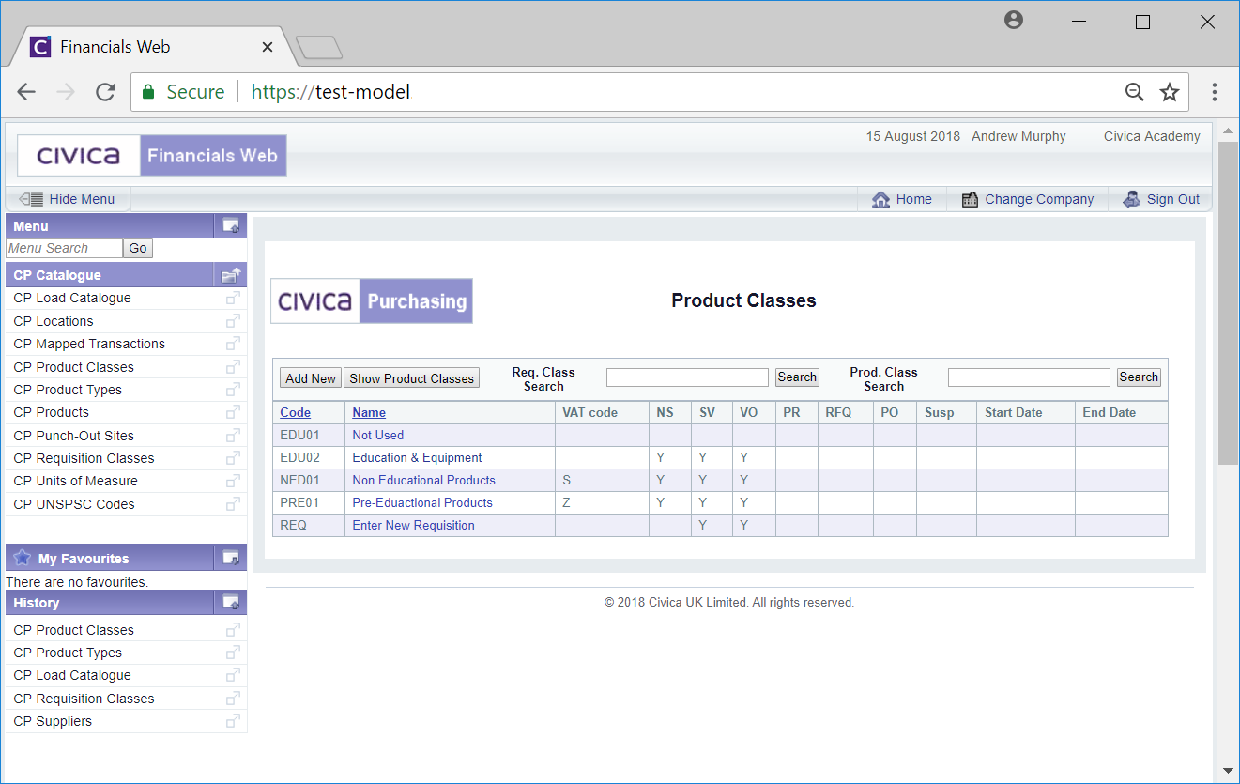The image size is (1240, 784).
Task: Click Search button for Req. Class Search
Action: tap(797, 377)
